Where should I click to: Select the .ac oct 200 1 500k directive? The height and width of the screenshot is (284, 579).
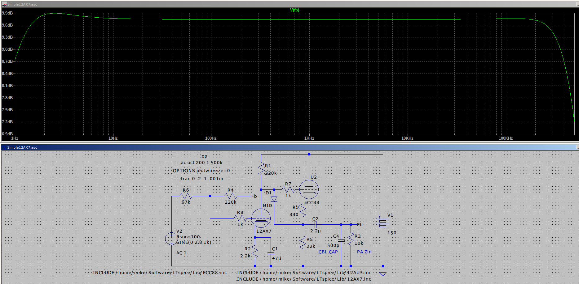coord(201,163)
